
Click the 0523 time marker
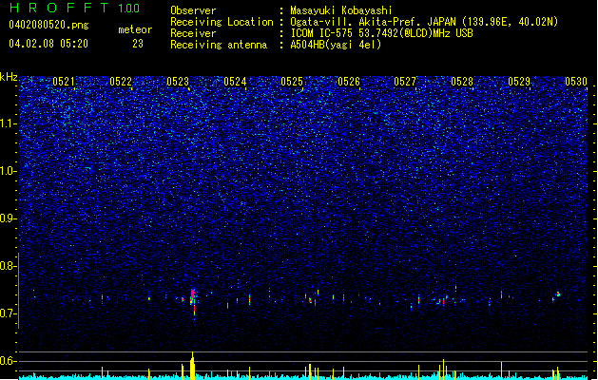178,82
